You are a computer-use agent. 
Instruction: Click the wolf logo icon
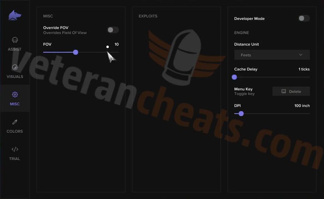click(15, 15)
